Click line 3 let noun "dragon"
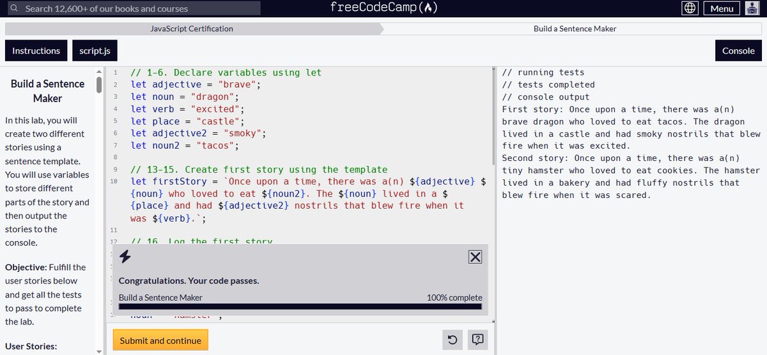Image resolution: width=767 pixels, height=355 pixels. click(x=185, y=96)
